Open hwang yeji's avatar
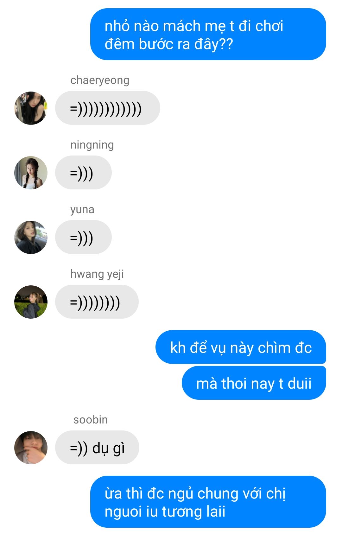342x541 pixels. (31, 302)
